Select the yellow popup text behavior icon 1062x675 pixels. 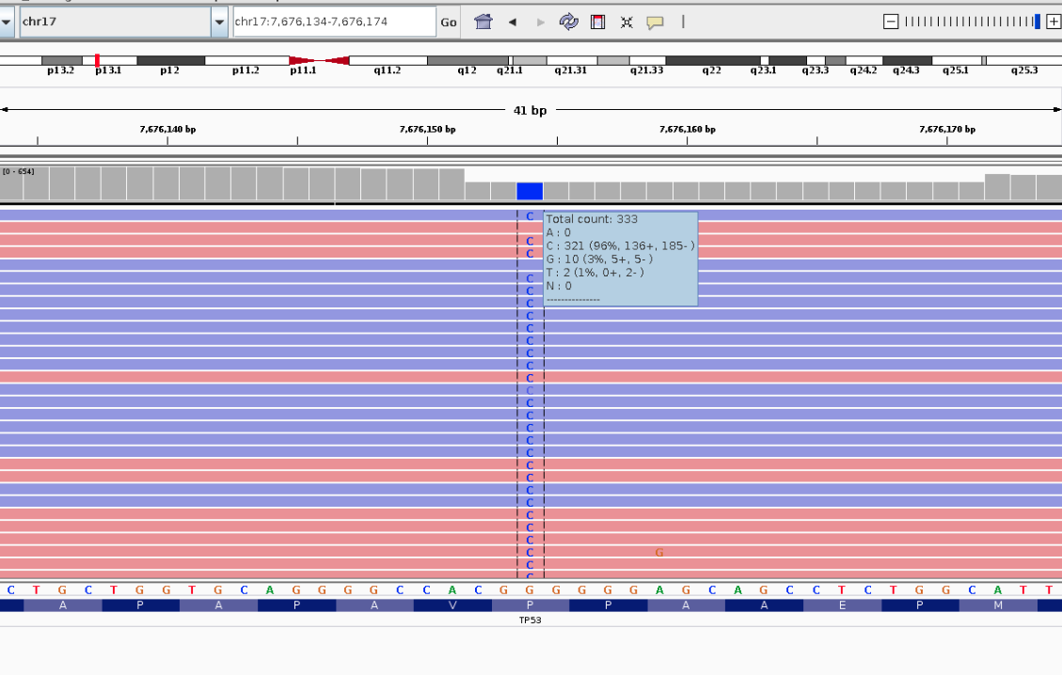(656, 22)
